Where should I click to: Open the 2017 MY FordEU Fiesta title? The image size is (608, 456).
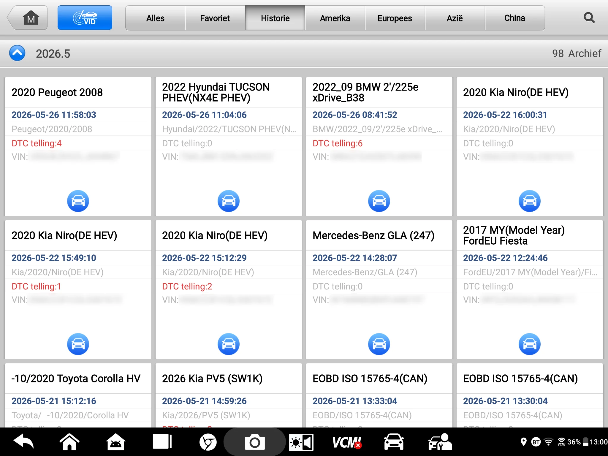(x=514, y=235)
